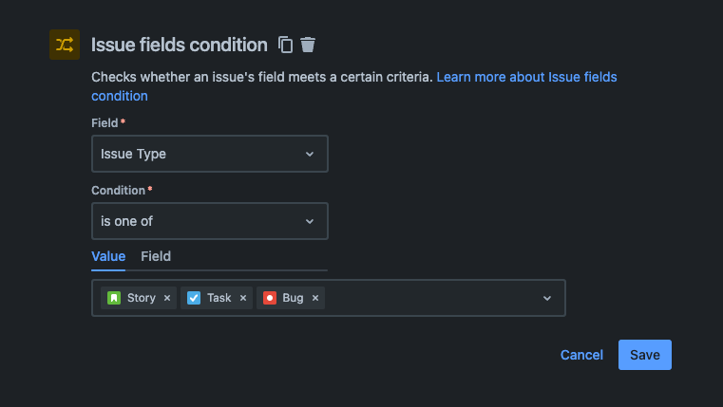Open the Issue Type field dropdown

(x=210, y=154)
